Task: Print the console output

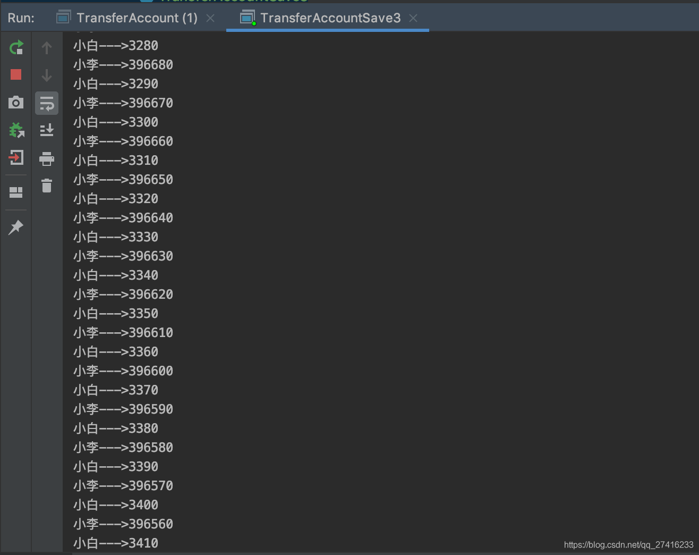Action: tap(47, 158)
